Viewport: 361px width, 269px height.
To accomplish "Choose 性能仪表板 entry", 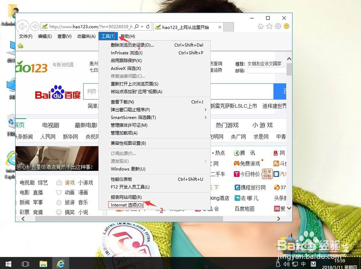I will click(x=155, y=179).
